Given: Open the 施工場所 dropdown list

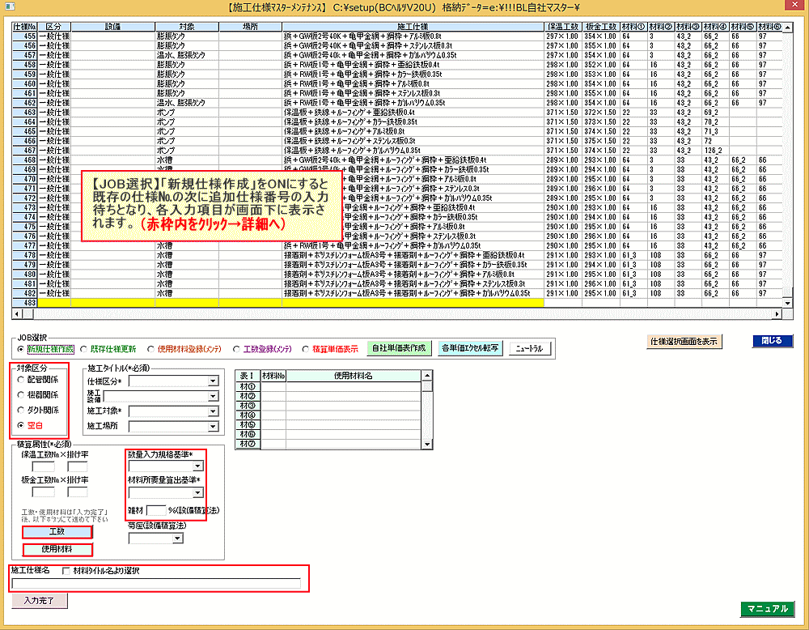Looking at the screenshot, I should [214, 425].
